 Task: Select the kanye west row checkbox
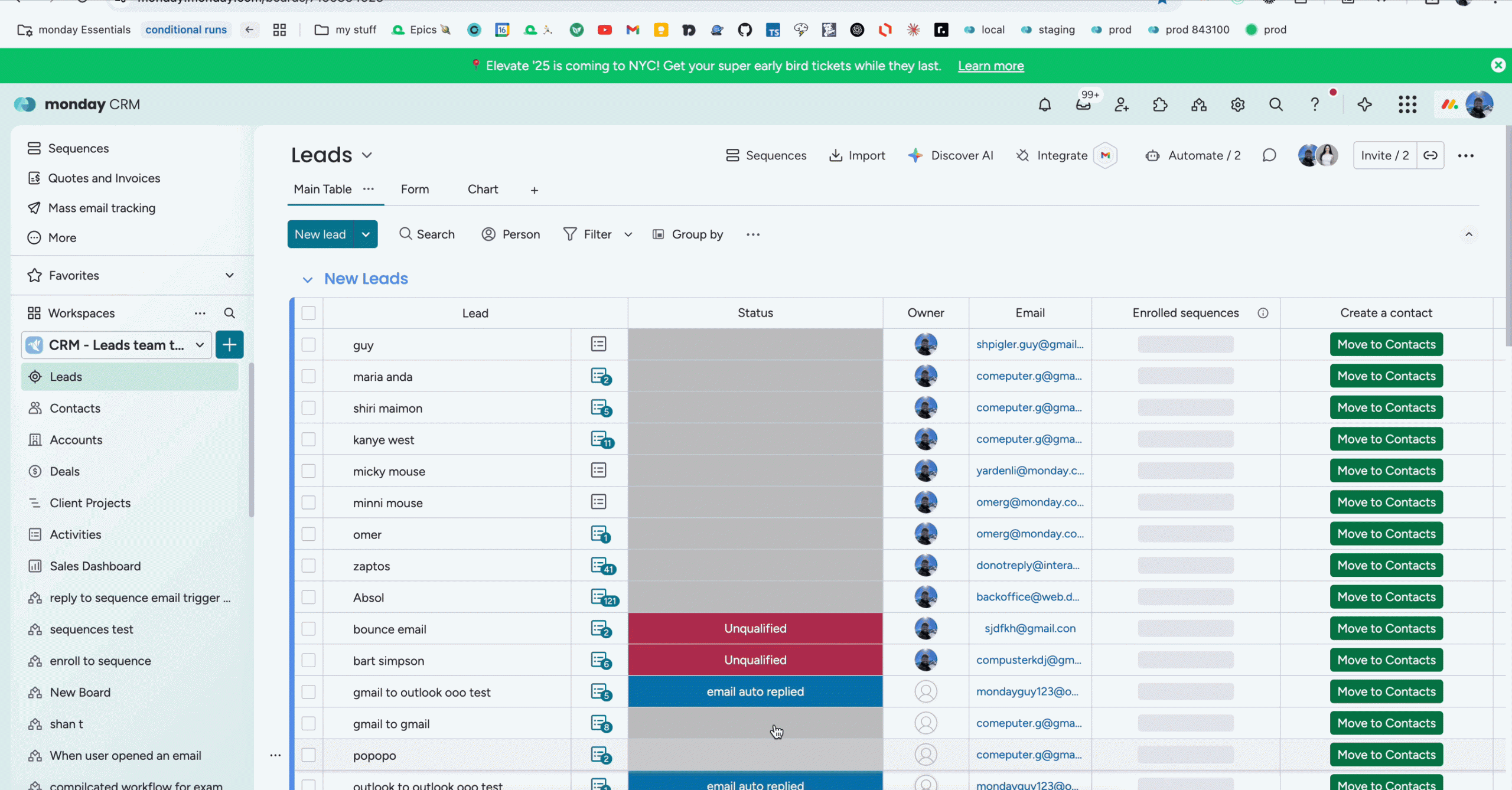[308, 439]
